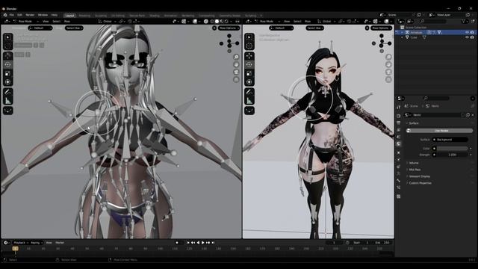Open the outliner filter funnel icon
This screenshot has height=269, width=478.
click(464, 21)
